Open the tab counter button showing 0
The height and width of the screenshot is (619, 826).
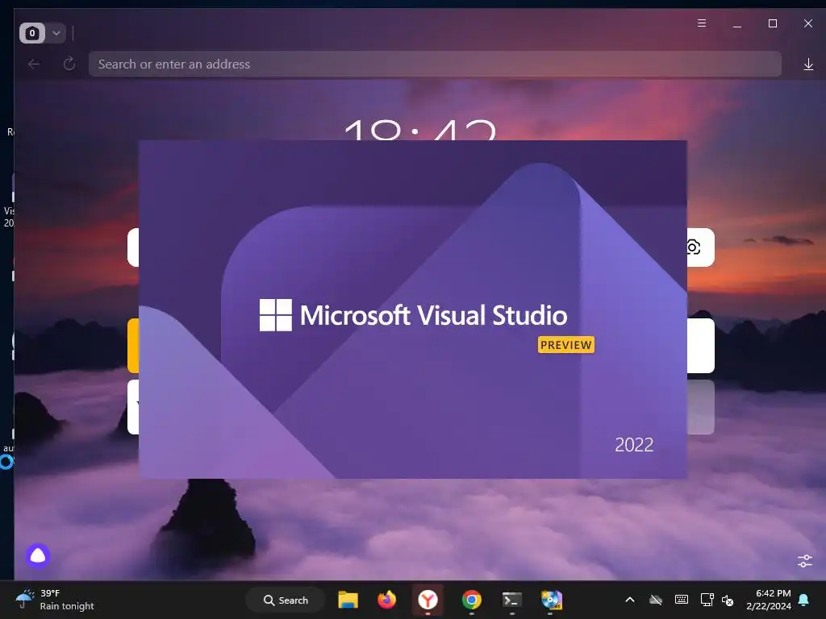tap(32, 33)
